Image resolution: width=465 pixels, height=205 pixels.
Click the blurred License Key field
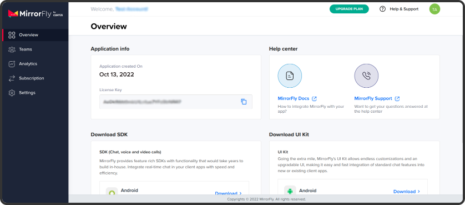[176, 102]
